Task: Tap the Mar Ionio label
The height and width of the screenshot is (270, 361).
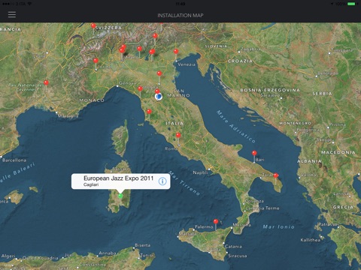Action: (278, 226)
